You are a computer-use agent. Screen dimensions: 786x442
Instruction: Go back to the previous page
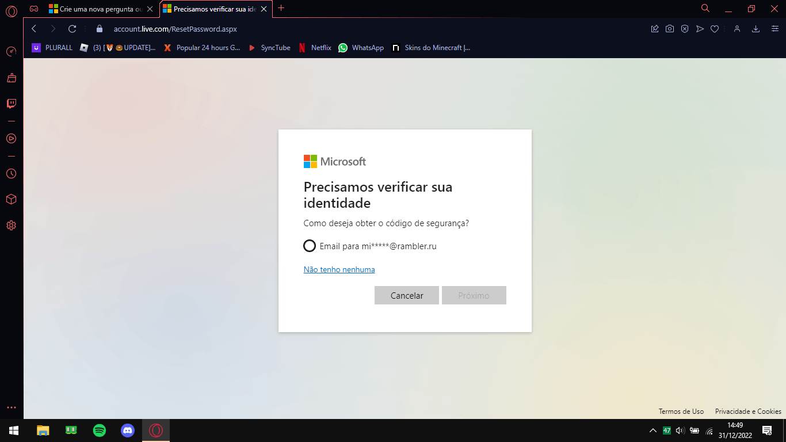point(34,29)
